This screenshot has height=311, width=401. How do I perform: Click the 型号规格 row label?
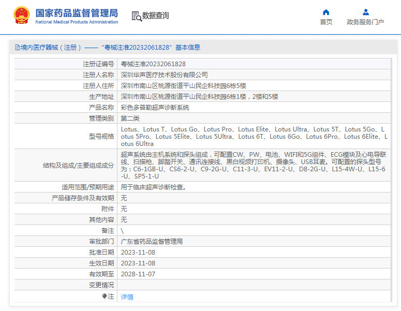pyautogui.click(x=101, y=136)
